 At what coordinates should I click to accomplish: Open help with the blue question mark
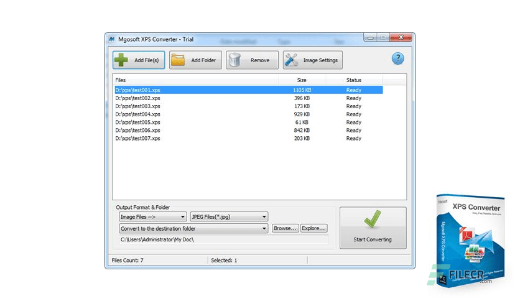coord(397,58)
